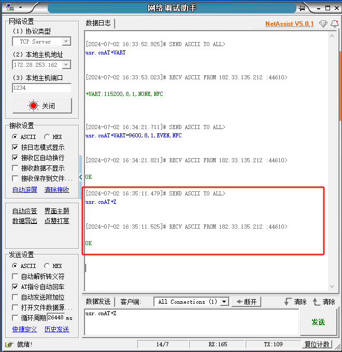The width and height of the screenshot is (342, 352).
Task: Click the TX:109 status counter
Action: [x=273, y=344]
